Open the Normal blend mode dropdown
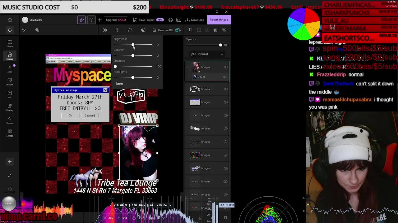The width and height of the screenshot is (398, 223). pos(207,54)
